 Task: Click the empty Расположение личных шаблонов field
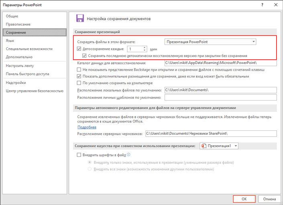pyautogui.click(x=220, y=97)
